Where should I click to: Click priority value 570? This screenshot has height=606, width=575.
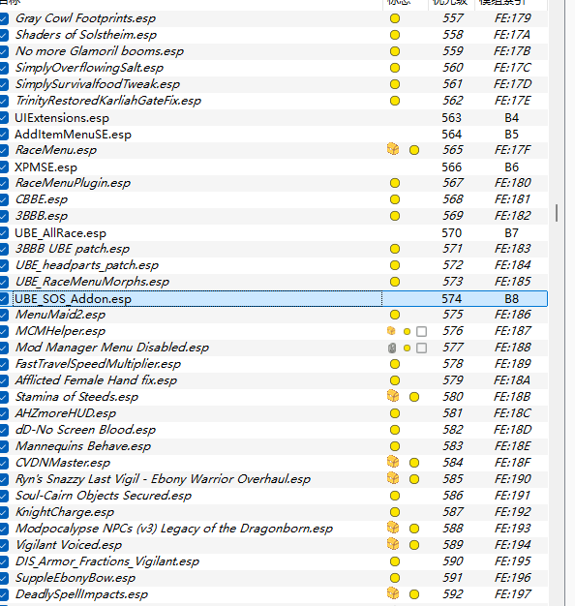452,233
